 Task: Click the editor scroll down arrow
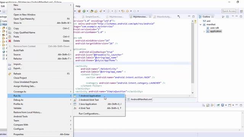click(x=193, y=93)
